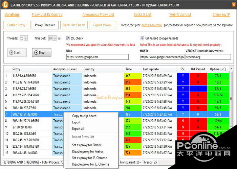The height and width of the screenshot is (169, 237).
Task: Open the Socks 5 List link
Action: tap(143, 15)
